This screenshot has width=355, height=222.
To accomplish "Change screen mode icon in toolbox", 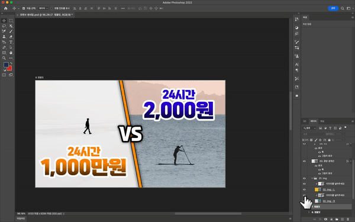I will (x=11, y=75).
